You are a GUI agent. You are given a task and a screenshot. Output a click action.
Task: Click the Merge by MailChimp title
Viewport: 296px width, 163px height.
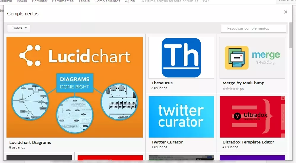click(243, 83)
